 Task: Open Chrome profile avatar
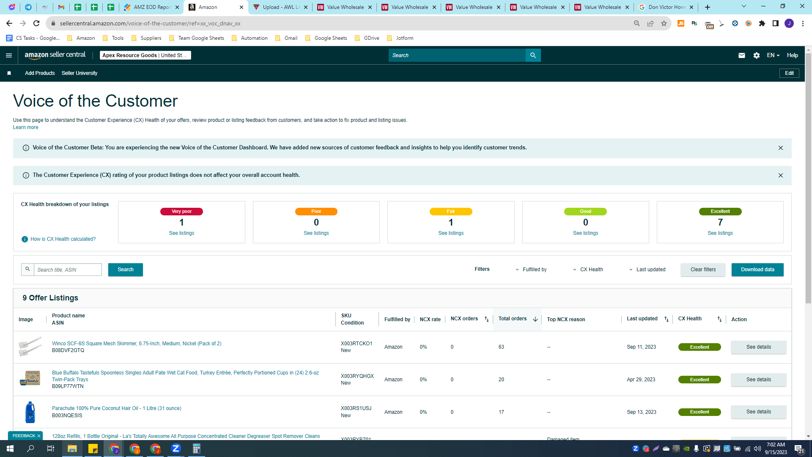pyautogui.click(x=789, y=23)
